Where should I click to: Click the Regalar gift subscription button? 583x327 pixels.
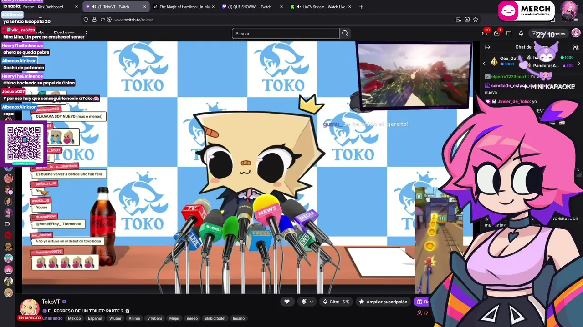pyautogui.click(x=422, y=302)
